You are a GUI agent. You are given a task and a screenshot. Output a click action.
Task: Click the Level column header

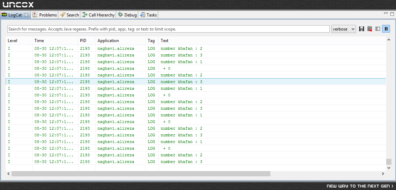pyautogui.click(x=19, y=41)
